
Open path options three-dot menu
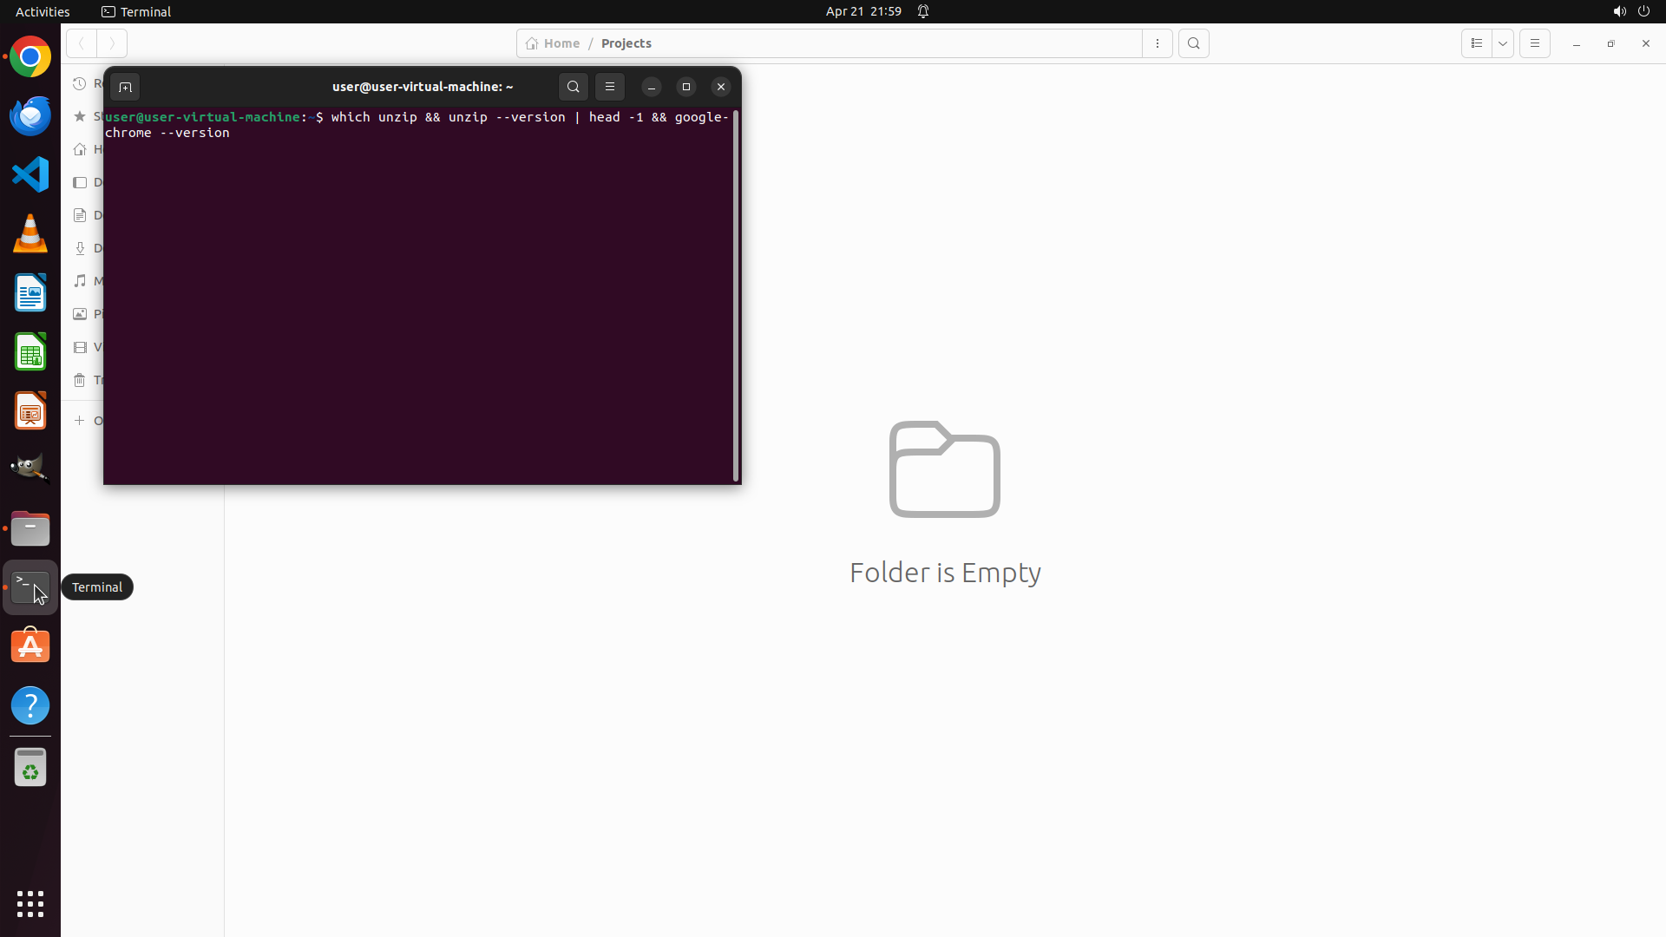click(1158, 43)
